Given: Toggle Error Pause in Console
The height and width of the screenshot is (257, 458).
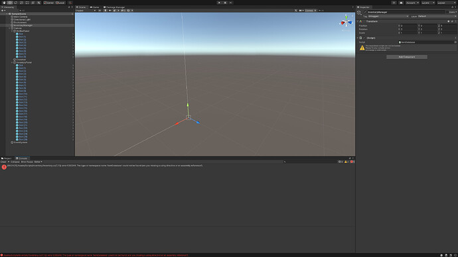Looking at the screenshot, I should (x=27, y=162).
